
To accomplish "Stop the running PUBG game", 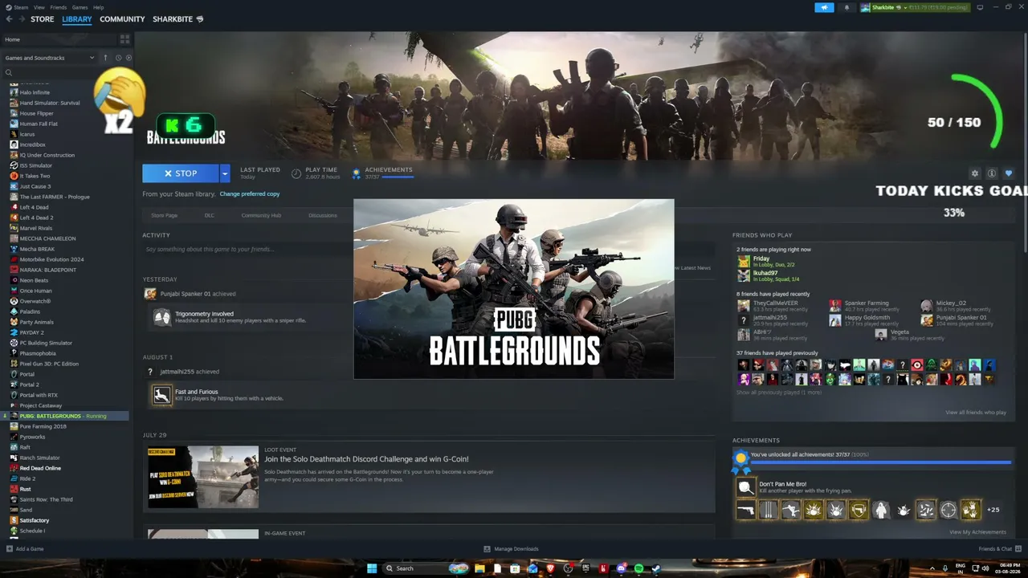I will click(x=181, y=173).
